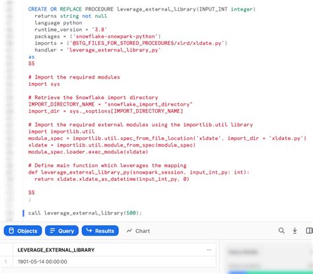Open the LEVERAGE_EXTERNAL_LIBRARY column options ellipsis
This screenshot has height=274, width=313.
coord(209,250)
